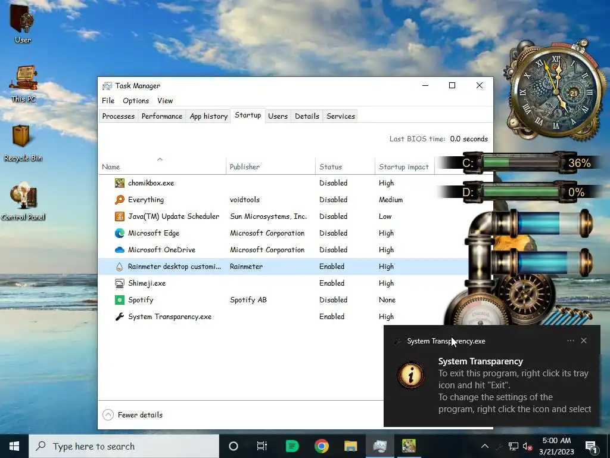
Task: Click the chomikbox.exe startup icon
Action: pos(119,182)
